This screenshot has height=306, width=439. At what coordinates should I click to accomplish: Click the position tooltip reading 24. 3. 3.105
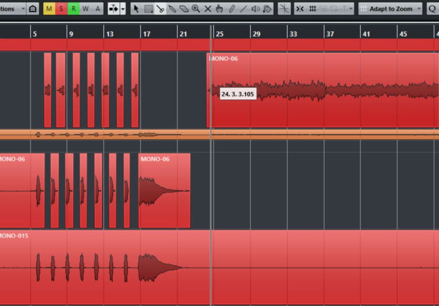coord(238,94)
